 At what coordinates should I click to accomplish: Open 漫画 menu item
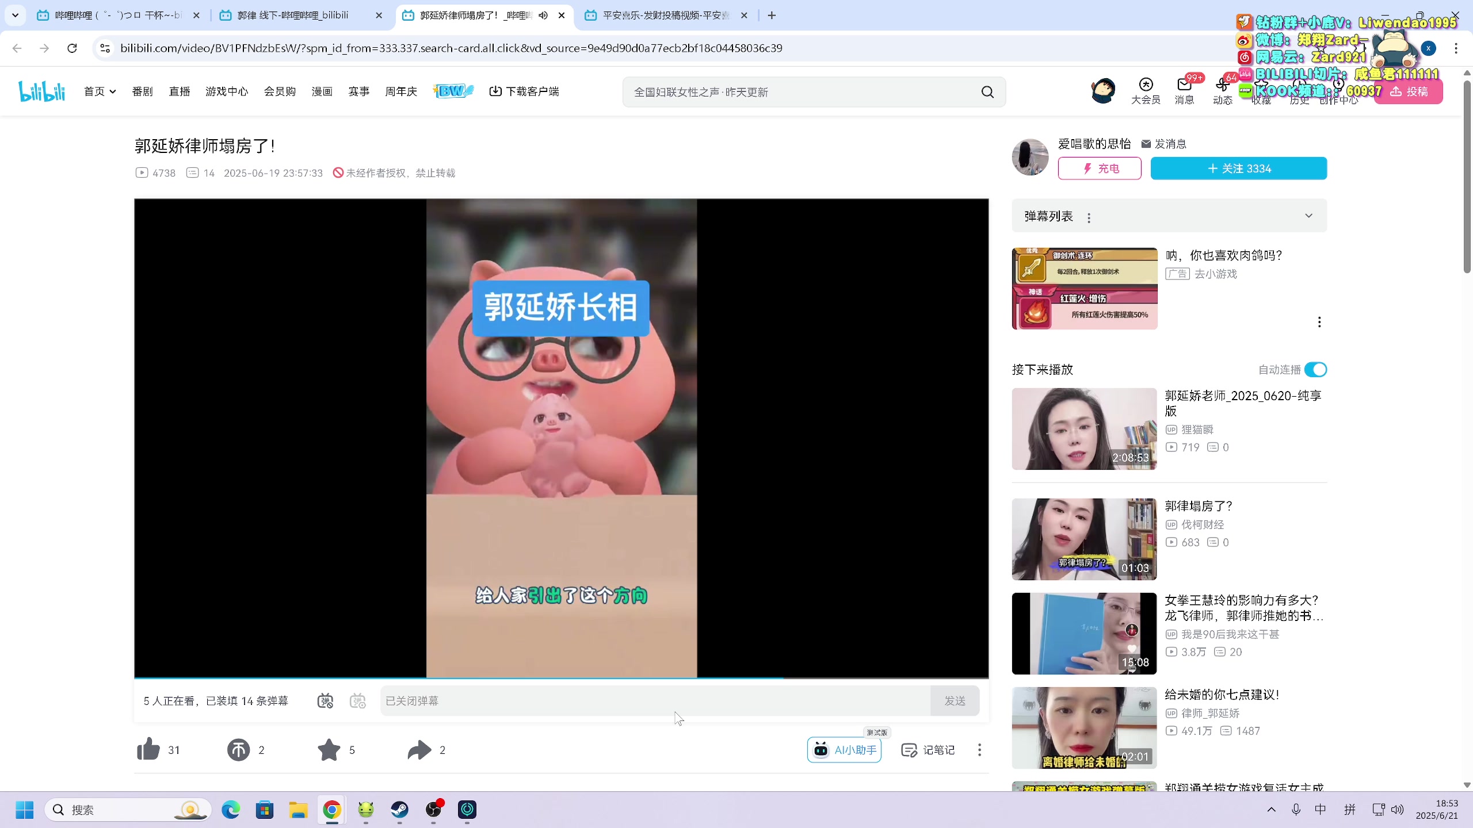322,91
